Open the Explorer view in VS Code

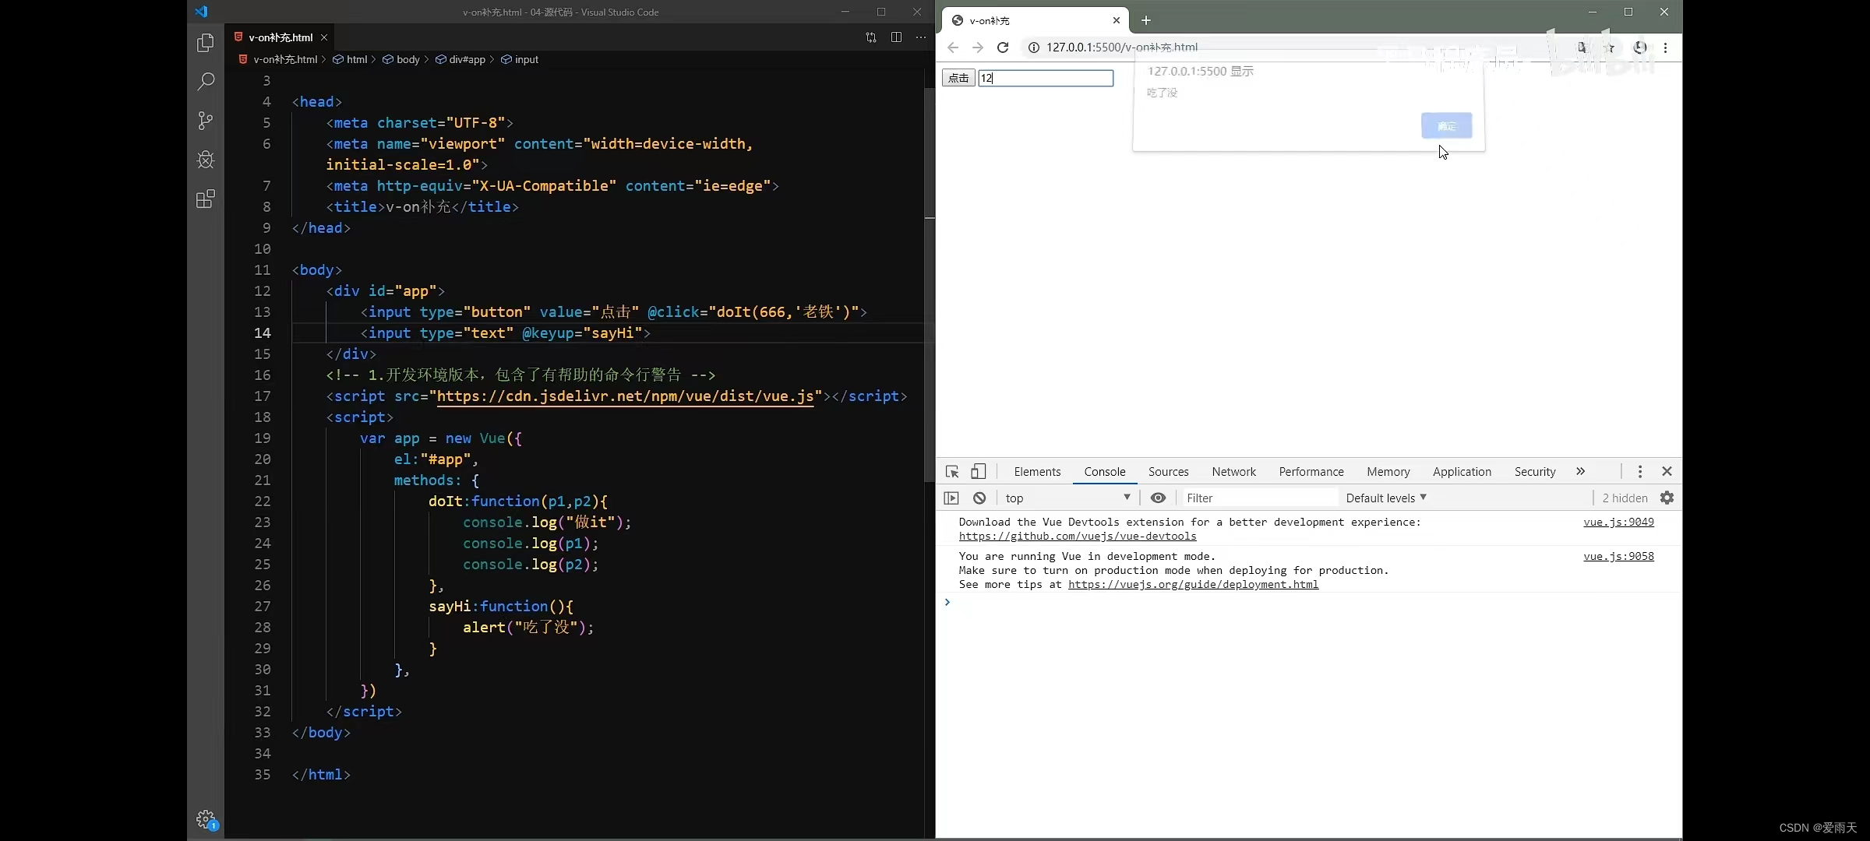coord(206,43)
